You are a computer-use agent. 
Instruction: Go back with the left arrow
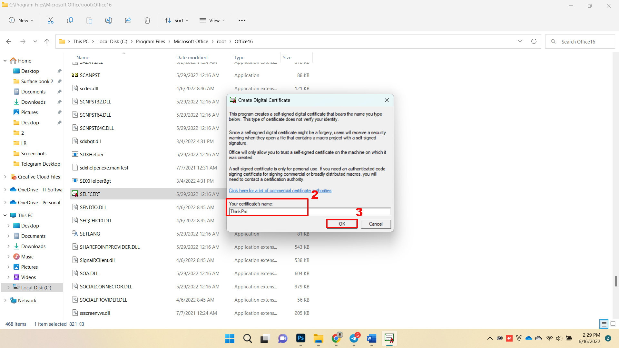tap(9, 42)
